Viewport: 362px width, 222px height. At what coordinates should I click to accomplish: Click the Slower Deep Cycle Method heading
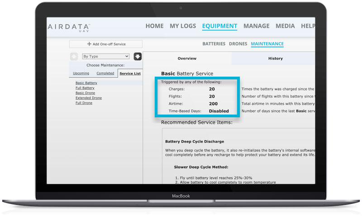[x=201, y=167]
